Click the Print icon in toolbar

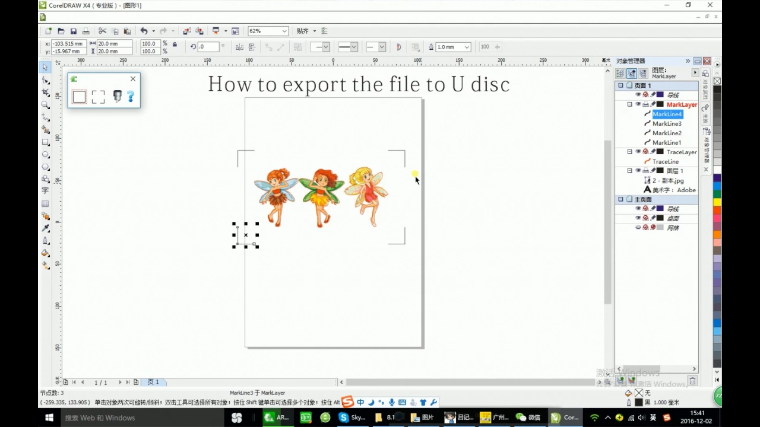tap(85, 31)
